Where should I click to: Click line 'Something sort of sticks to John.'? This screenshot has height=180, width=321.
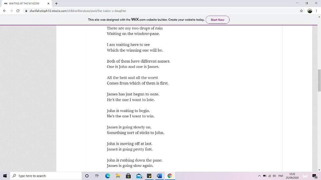point(136,133)
